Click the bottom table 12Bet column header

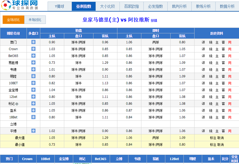(174, 159)
